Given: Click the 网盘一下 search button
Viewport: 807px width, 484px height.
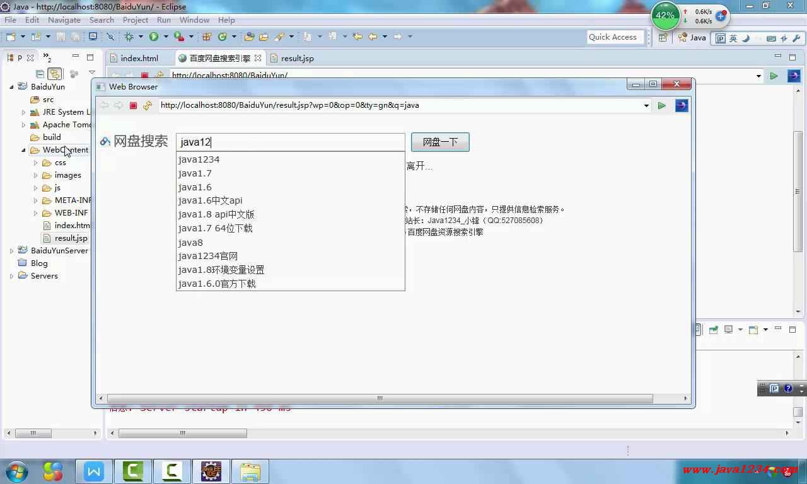Looking at the screenshot, I should pyautogui.click(x=440, y=142).
